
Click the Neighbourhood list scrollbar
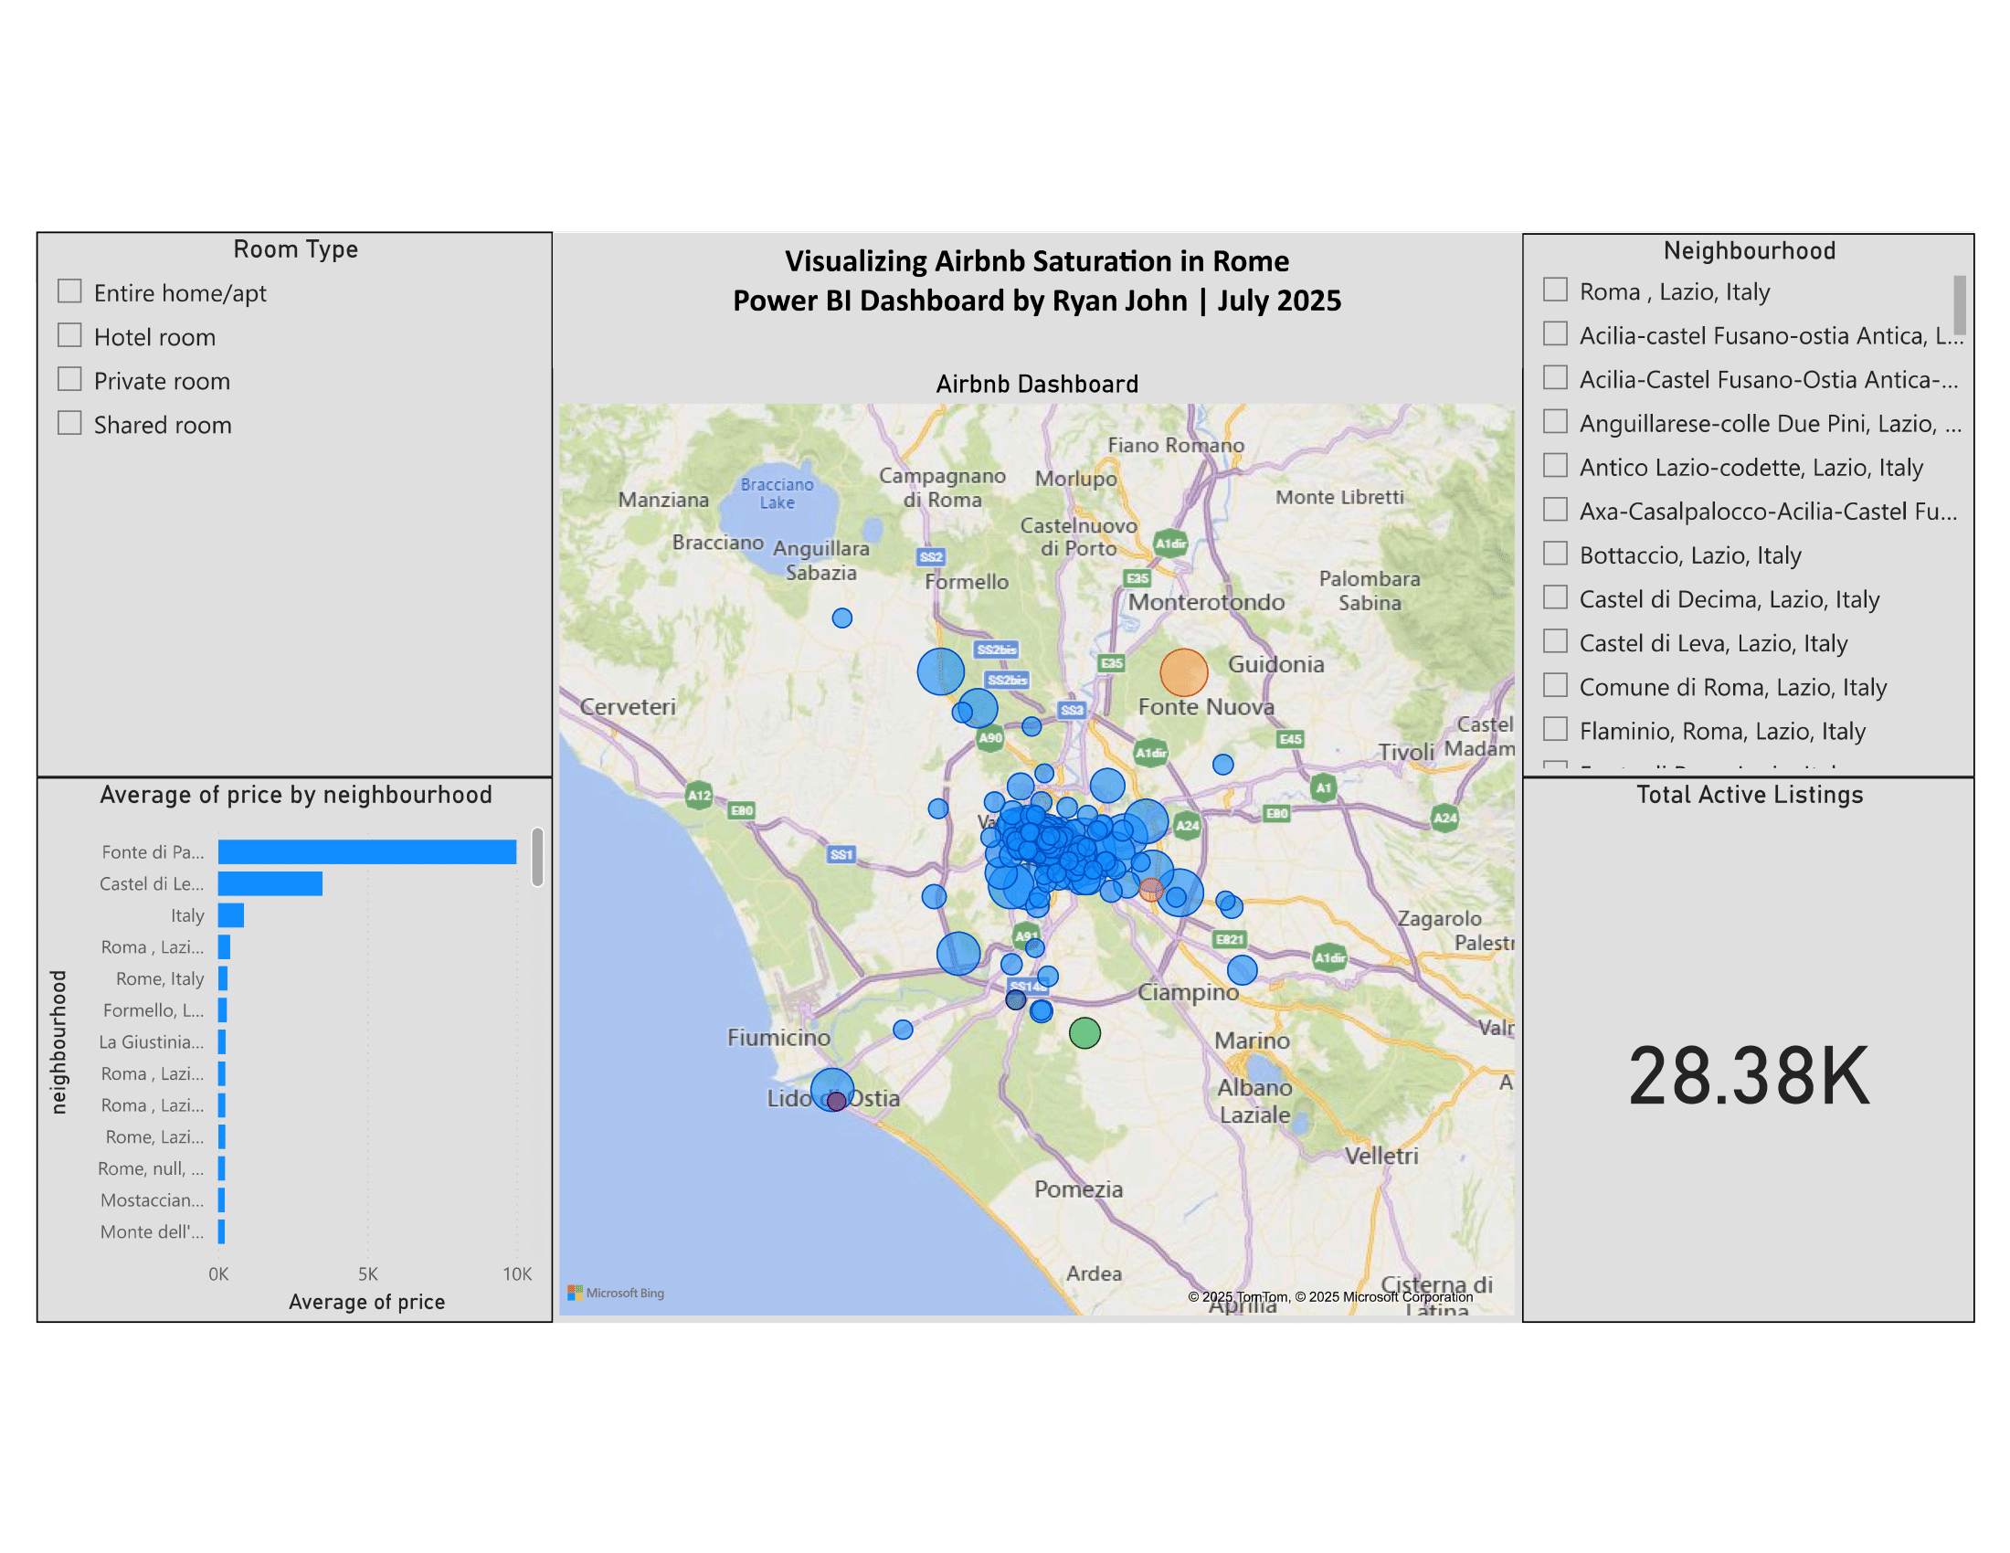(x=1960, y=305)
